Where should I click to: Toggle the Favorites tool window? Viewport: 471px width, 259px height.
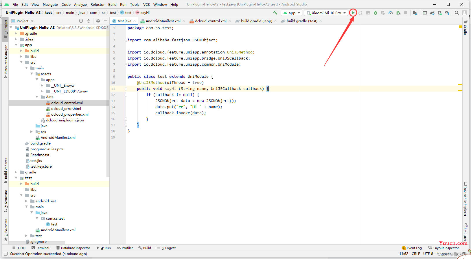pyautogui.click(x=6, y=230)
